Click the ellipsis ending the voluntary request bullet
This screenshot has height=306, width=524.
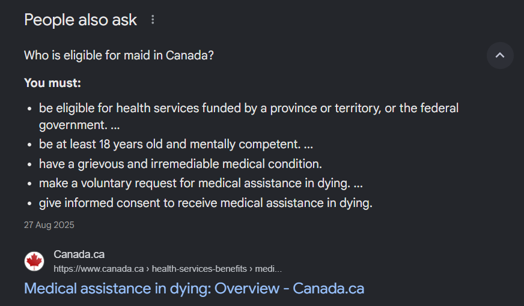pos(358,184)
